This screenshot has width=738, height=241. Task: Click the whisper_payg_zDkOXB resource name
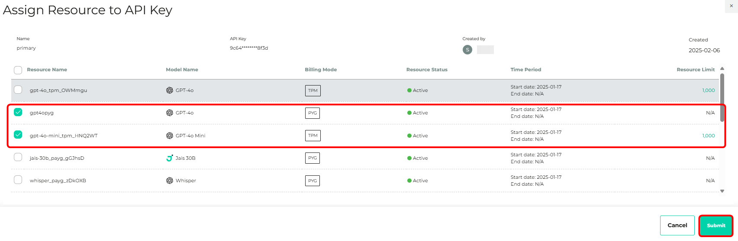[58, 181]
